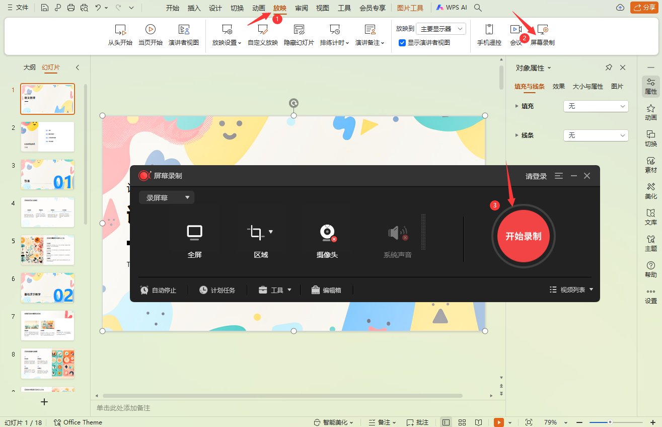
Task: Click the zoom slider handle
Action: [610, 422]
